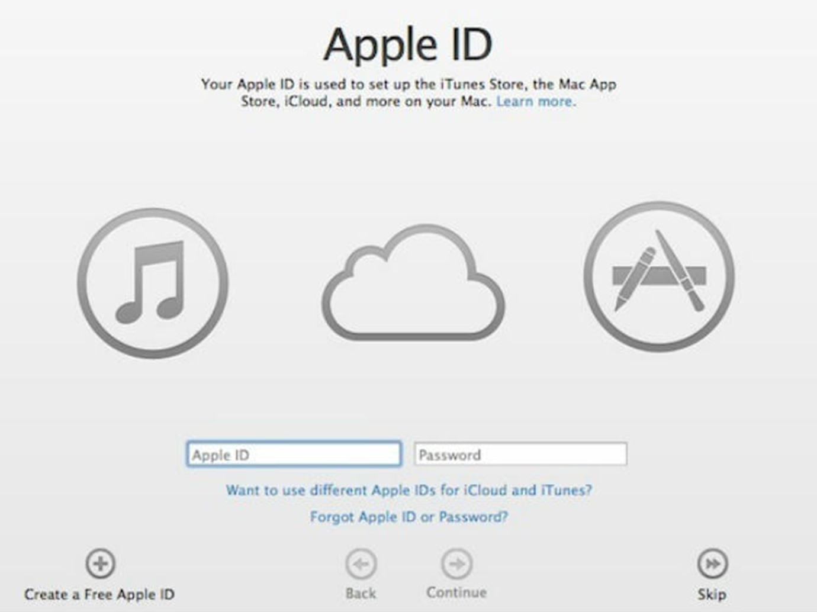
Task: Click the Password placeholder text
Action: (x=449, y=455)
